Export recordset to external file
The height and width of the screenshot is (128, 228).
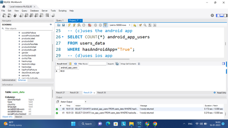coord(117,64)
